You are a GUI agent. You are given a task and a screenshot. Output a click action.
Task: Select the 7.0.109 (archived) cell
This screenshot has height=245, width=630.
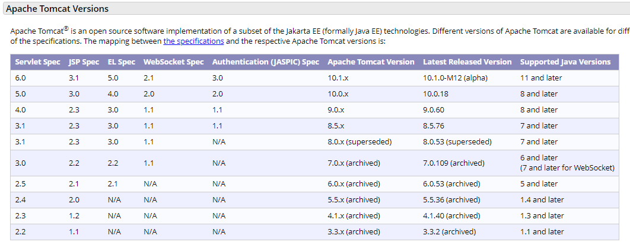point(453,163)
